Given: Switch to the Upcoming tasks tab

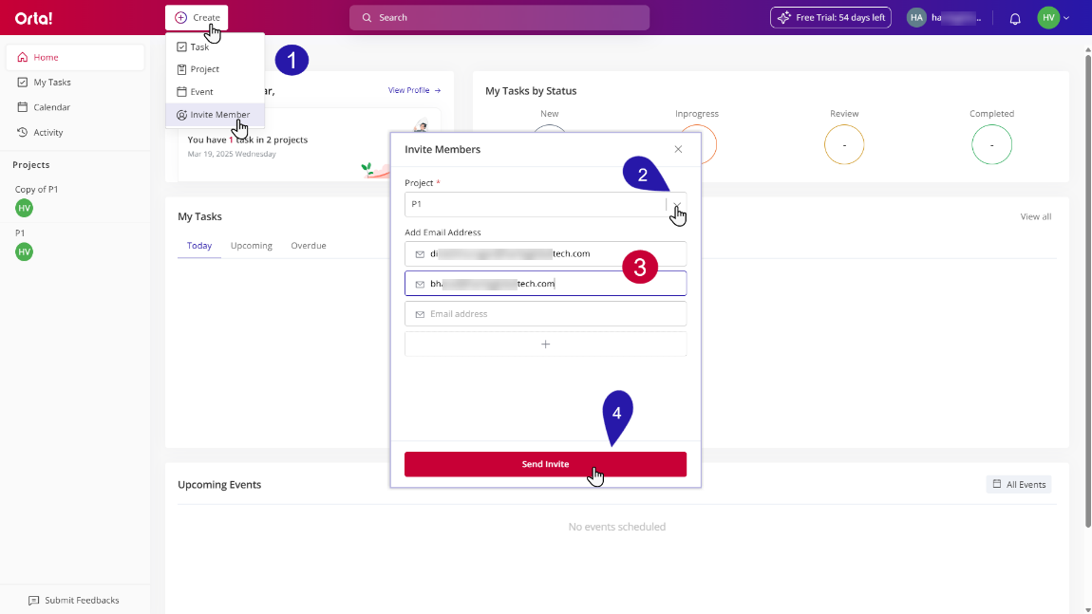Looking at the screenshot, I should click(x=251, y=246).
